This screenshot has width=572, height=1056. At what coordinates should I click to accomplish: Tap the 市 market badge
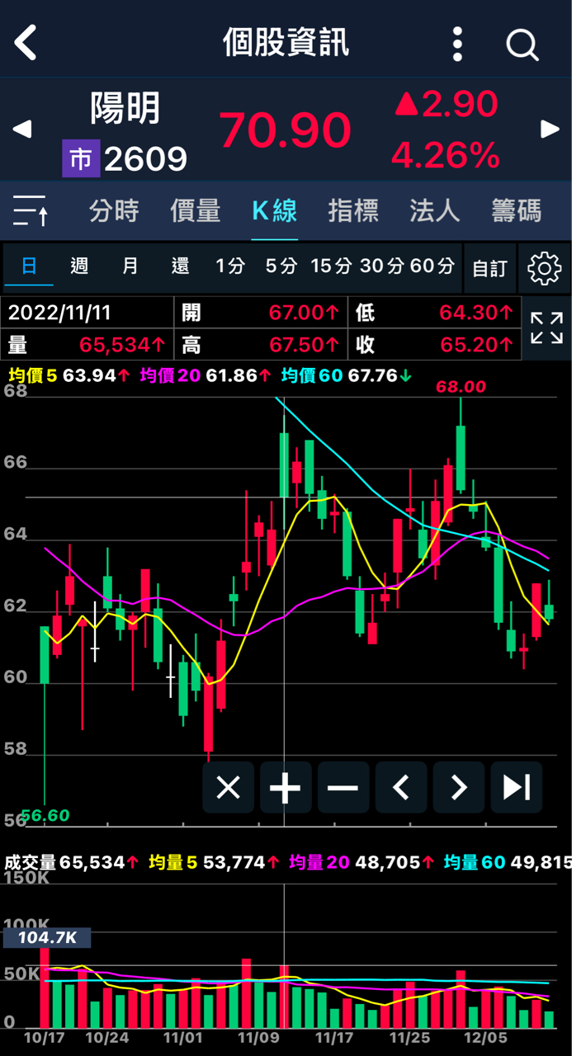81,158
